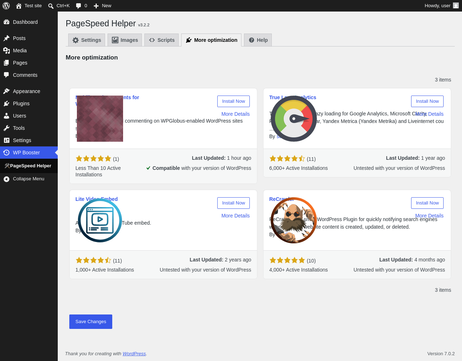Click the speedometer gauge plugin icon
462x361 pixels.
[294, 119]
